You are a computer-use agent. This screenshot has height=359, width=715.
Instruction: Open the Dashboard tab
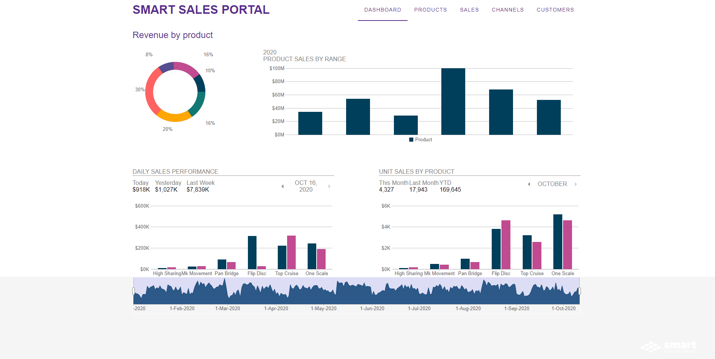pyautogui.click(x=382, y=10)
